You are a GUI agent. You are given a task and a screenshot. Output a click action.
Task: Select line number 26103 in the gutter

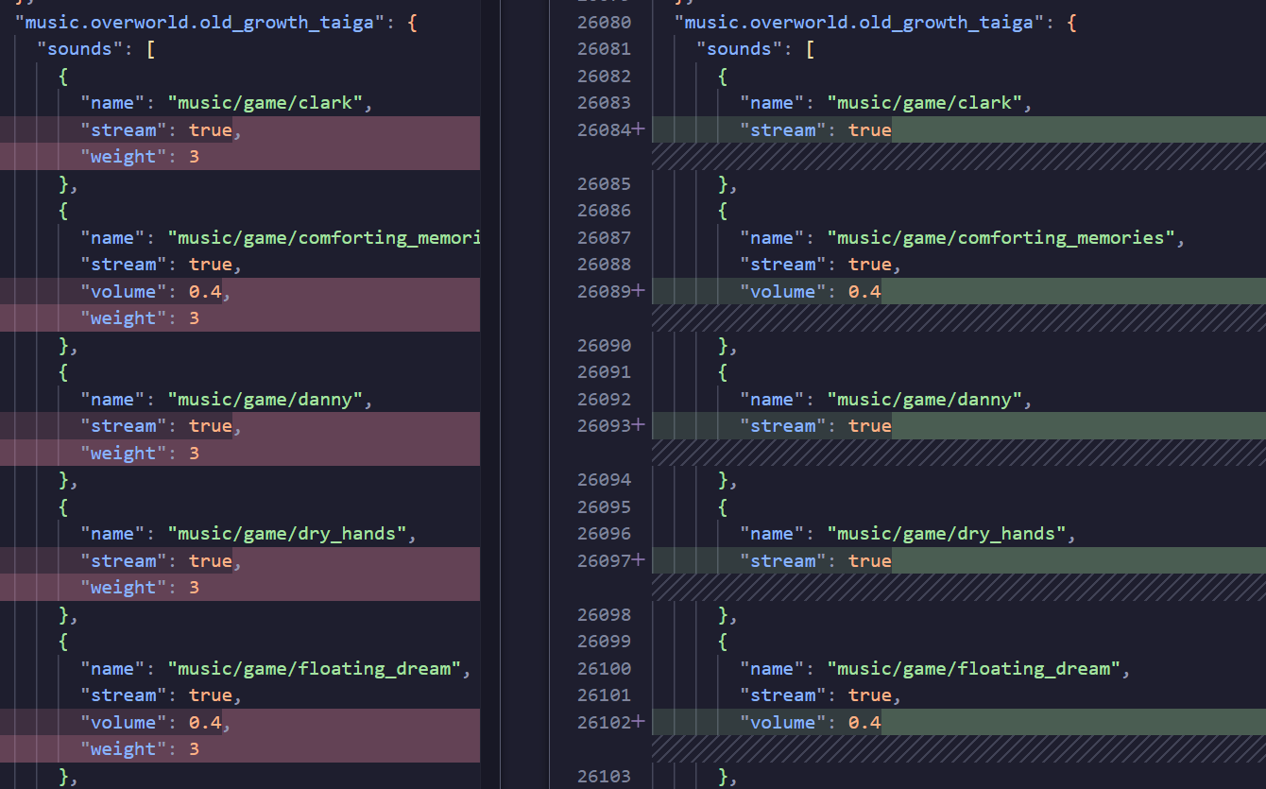[x=605, y=776]
